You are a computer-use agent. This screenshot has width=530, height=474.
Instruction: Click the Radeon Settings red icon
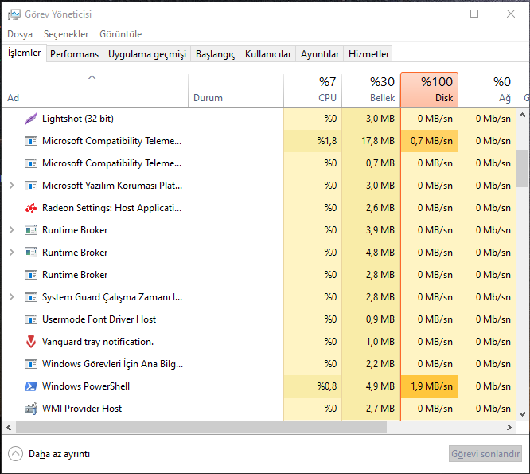point(31,208)
